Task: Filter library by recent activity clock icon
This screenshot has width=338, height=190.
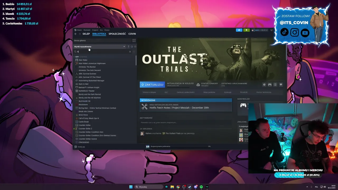Action: click(x=132, y=47)
